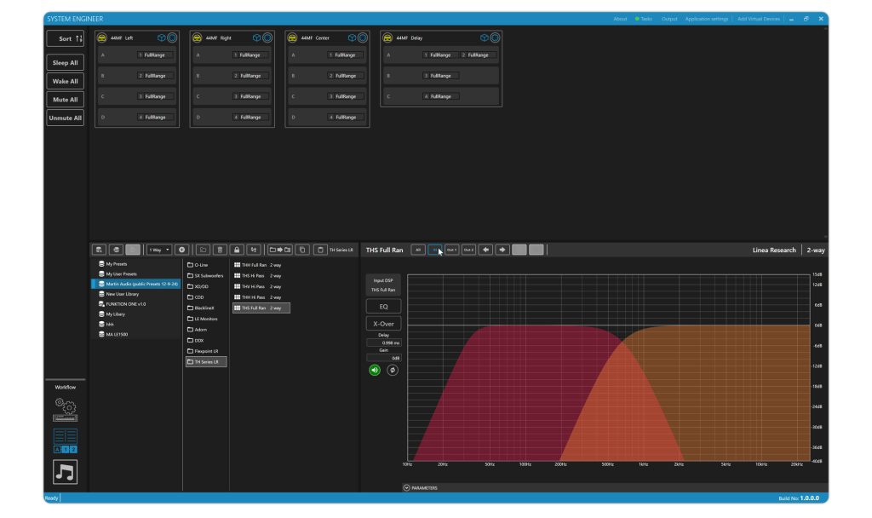Open the EQ section

[x=383, y=307]
